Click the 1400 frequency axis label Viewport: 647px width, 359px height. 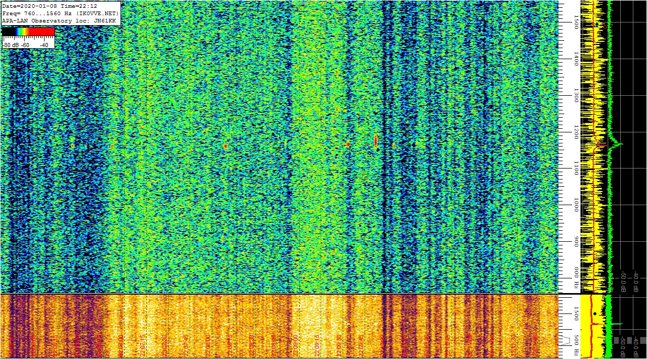click(x=576, y=59)
